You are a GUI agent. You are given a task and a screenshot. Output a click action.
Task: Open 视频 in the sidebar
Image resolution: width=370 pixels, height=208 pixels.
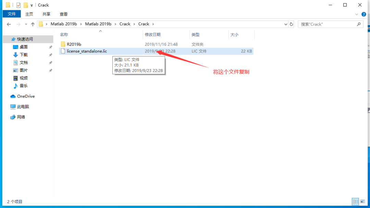coord(24,78)
